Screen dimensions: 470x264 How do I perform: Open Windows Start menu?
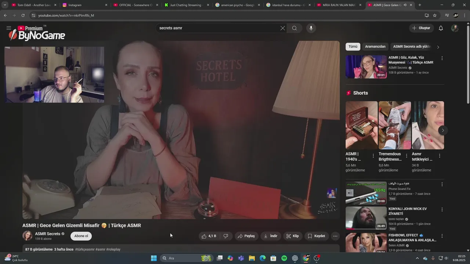154,258
